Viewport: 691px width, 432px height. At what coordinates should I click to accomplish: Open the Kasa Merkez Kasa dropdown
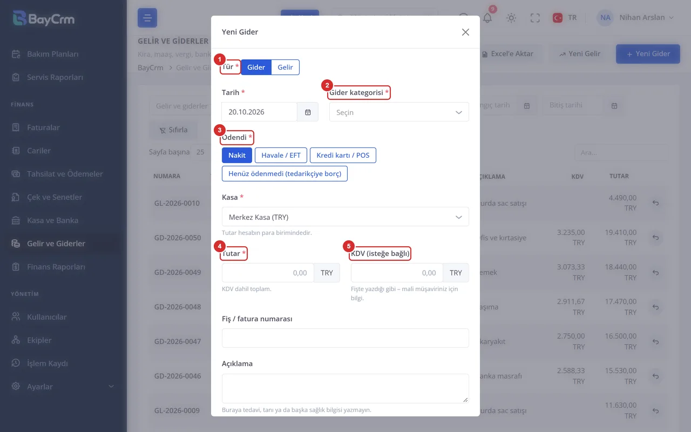click(345, 217)
